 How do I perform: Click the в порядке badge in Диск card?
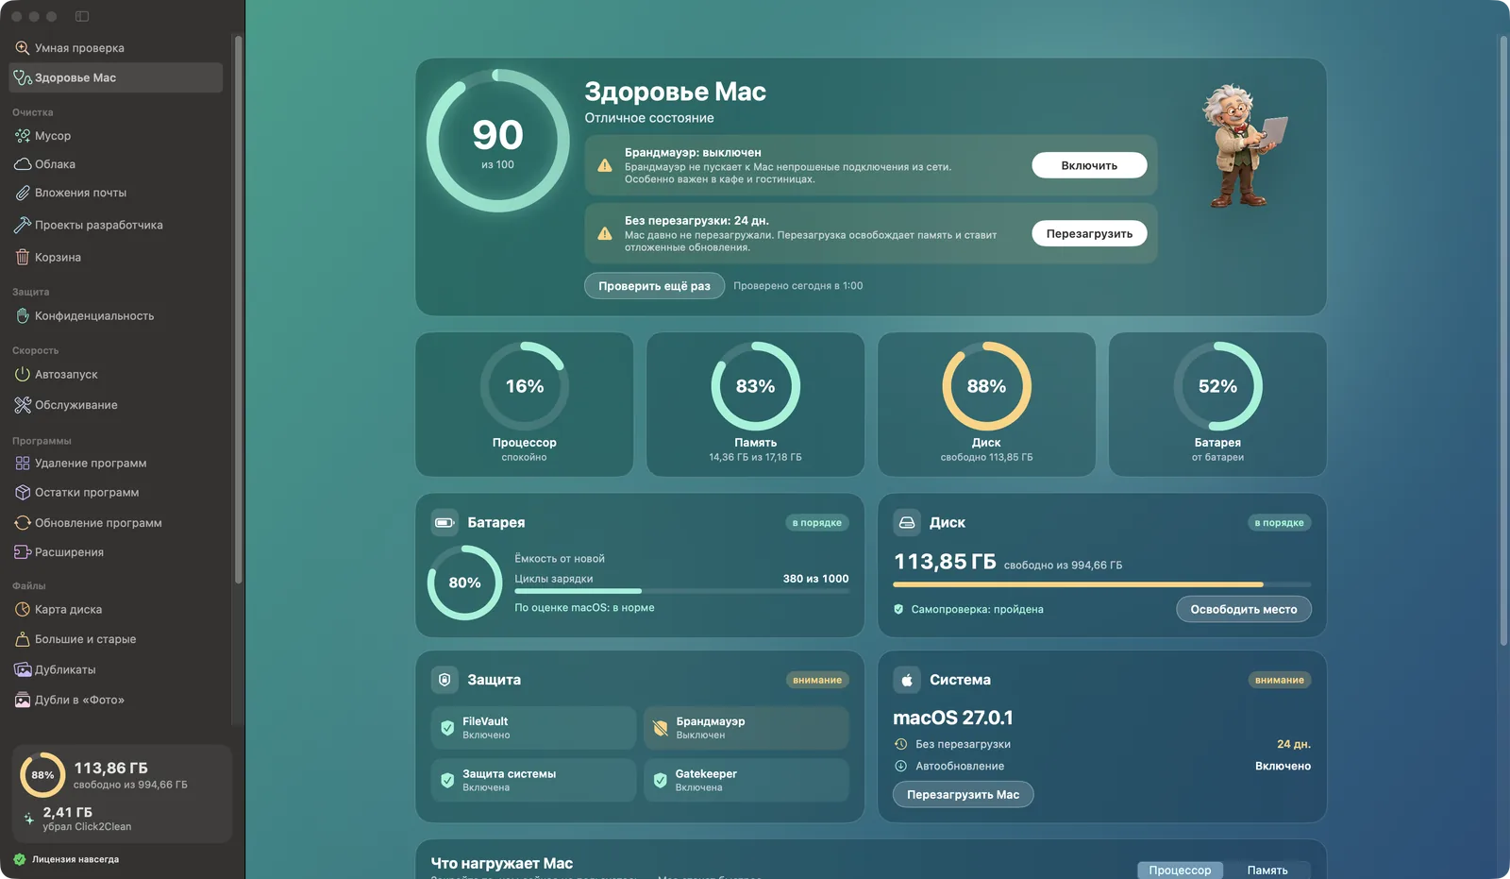click(1279, 522)
